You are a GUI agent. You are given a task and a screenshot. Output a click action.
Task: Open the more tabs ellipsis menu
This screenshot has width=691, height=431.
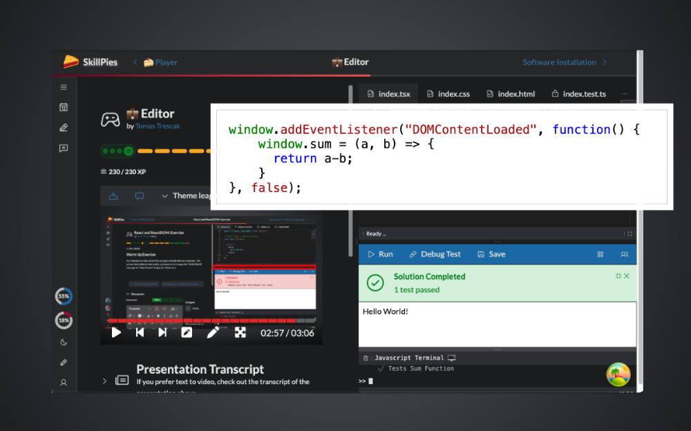(624, 94)
